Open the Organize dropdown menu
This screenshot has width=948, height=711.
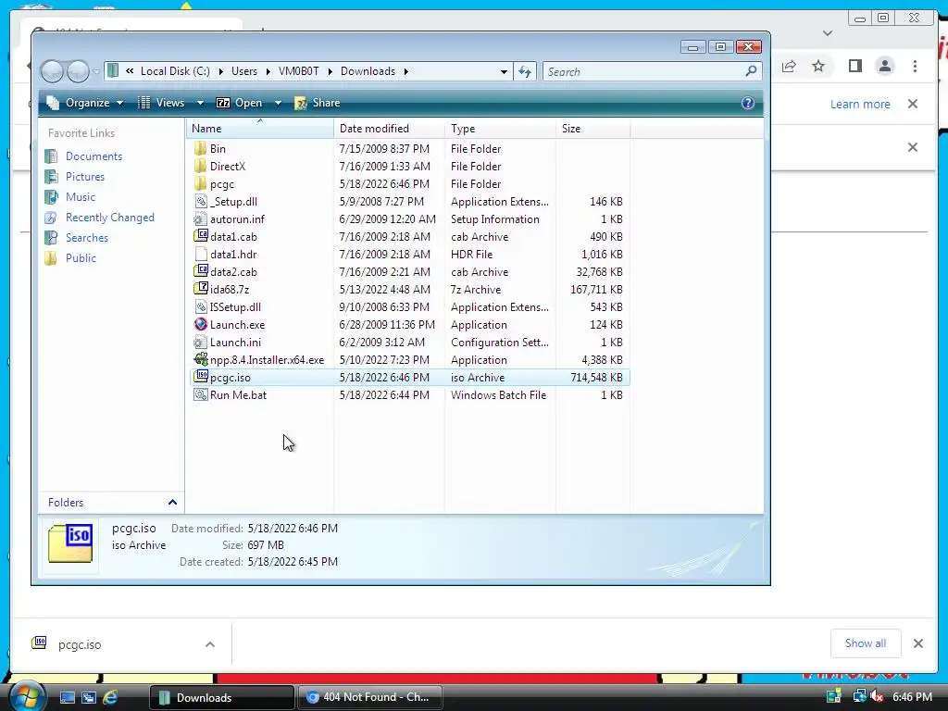[x=85, y=103]
